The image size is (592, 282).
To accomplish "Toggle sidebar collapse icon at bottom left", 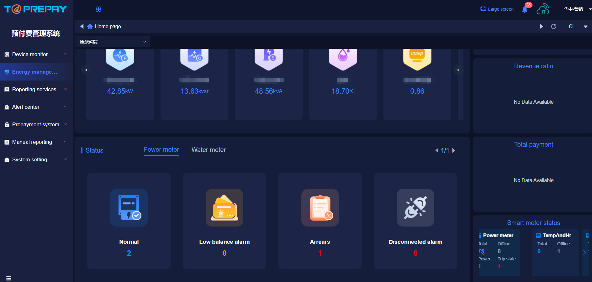I will pyautogui.click(x=9, y=278).
